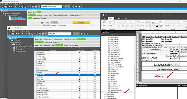Click binoculars search in Report Style Maintenance toolbar
Image resolution: width=187 pixels, height=99 pixels.
[33, 6]
